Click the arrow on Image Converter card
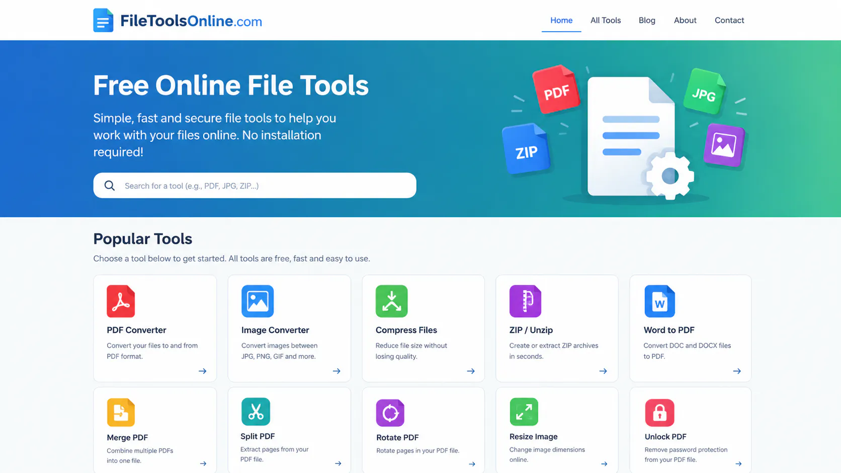 (x=337, y=371)
